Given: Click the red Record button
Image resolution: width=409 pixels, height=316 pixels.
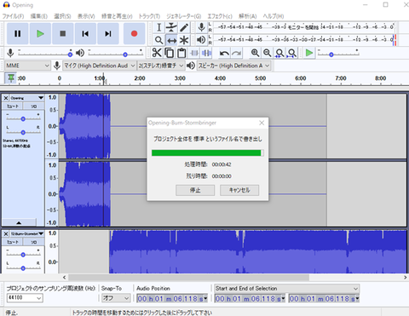Looking at the screenshot, I should tap(135, 34).
